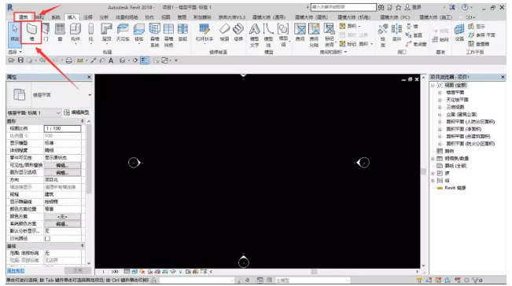512x286 pixels.
Task: Click the Color Scheme <无> button
Action: tap(62, 217)
